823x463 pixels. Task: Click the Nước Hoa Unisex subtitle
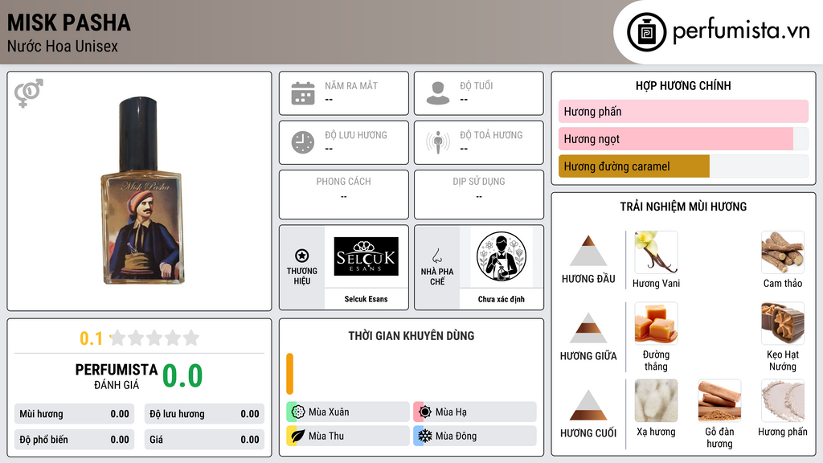coord(63,46)
